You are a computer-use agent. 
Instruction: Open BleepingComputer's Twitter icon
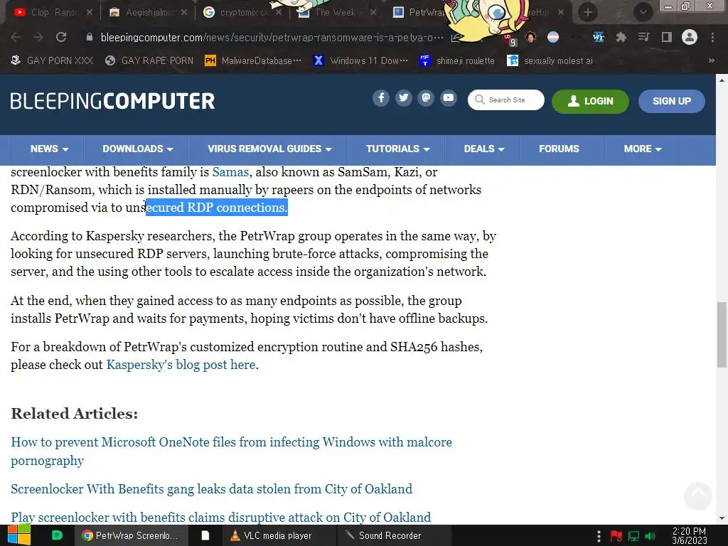tap(404, 98)
